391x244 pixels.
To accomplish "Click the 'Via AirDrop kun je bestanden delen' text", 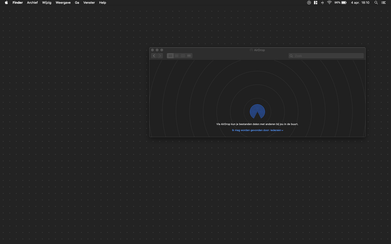I will pos(257,124).
